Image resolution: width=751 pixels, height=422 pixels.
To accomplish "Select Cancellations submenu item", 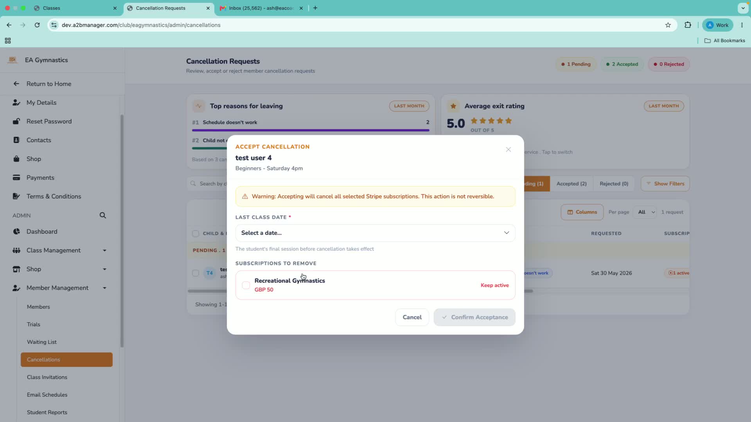I will coord(66,359).
